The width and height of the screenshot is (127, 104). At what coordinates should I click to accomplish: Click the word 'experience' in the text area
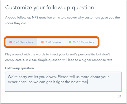(17, 82)
